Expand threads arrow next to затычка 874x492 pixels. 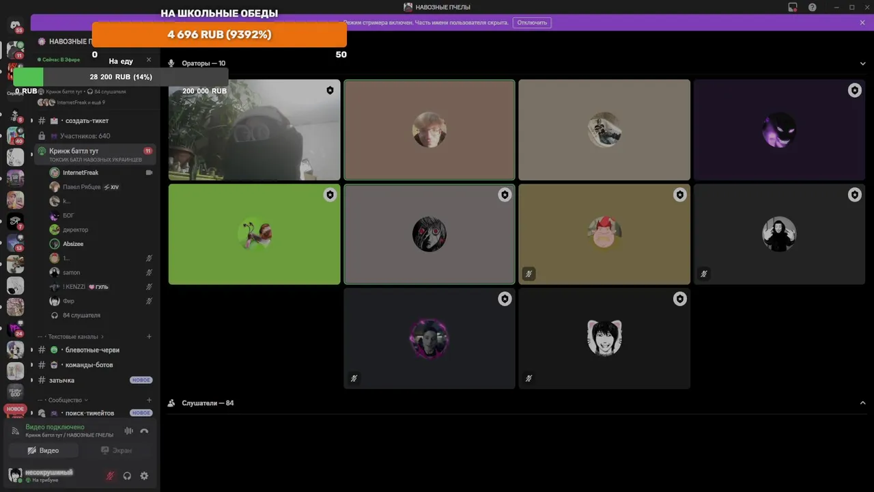click(x=31, y=380)
